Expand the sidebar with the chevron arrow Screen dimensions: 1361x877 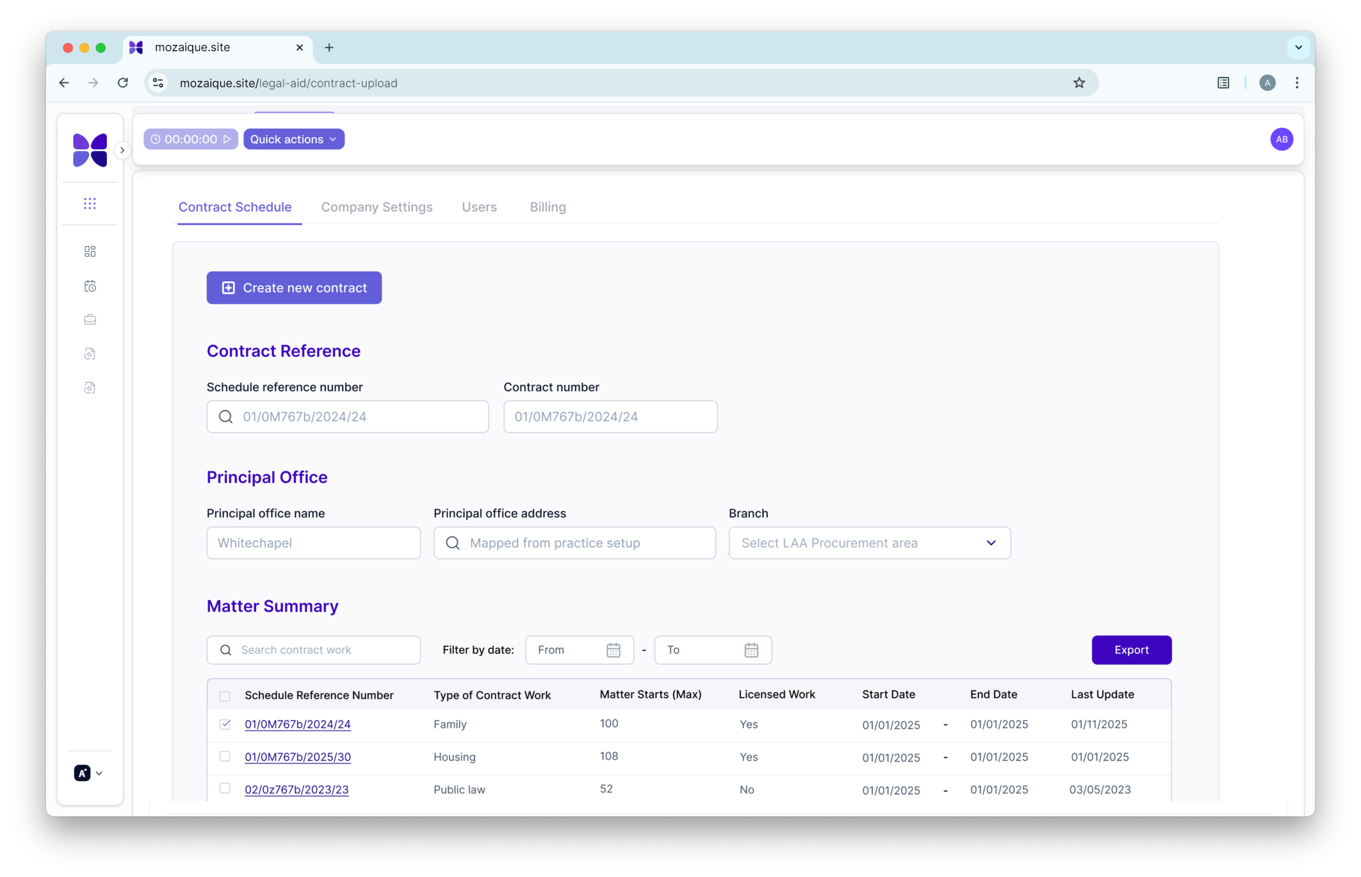122,150
